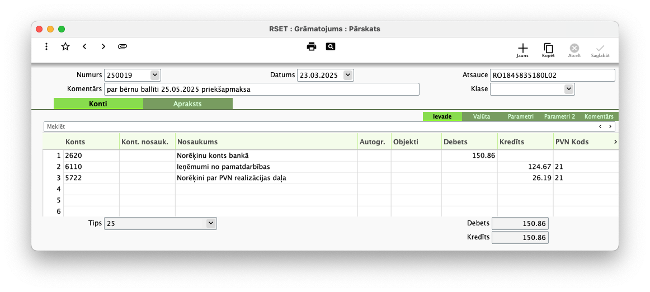Go to previous record arrow
The height and width of the screenshot is (292, 650).
pyautogui.click(x=84, y=46)
